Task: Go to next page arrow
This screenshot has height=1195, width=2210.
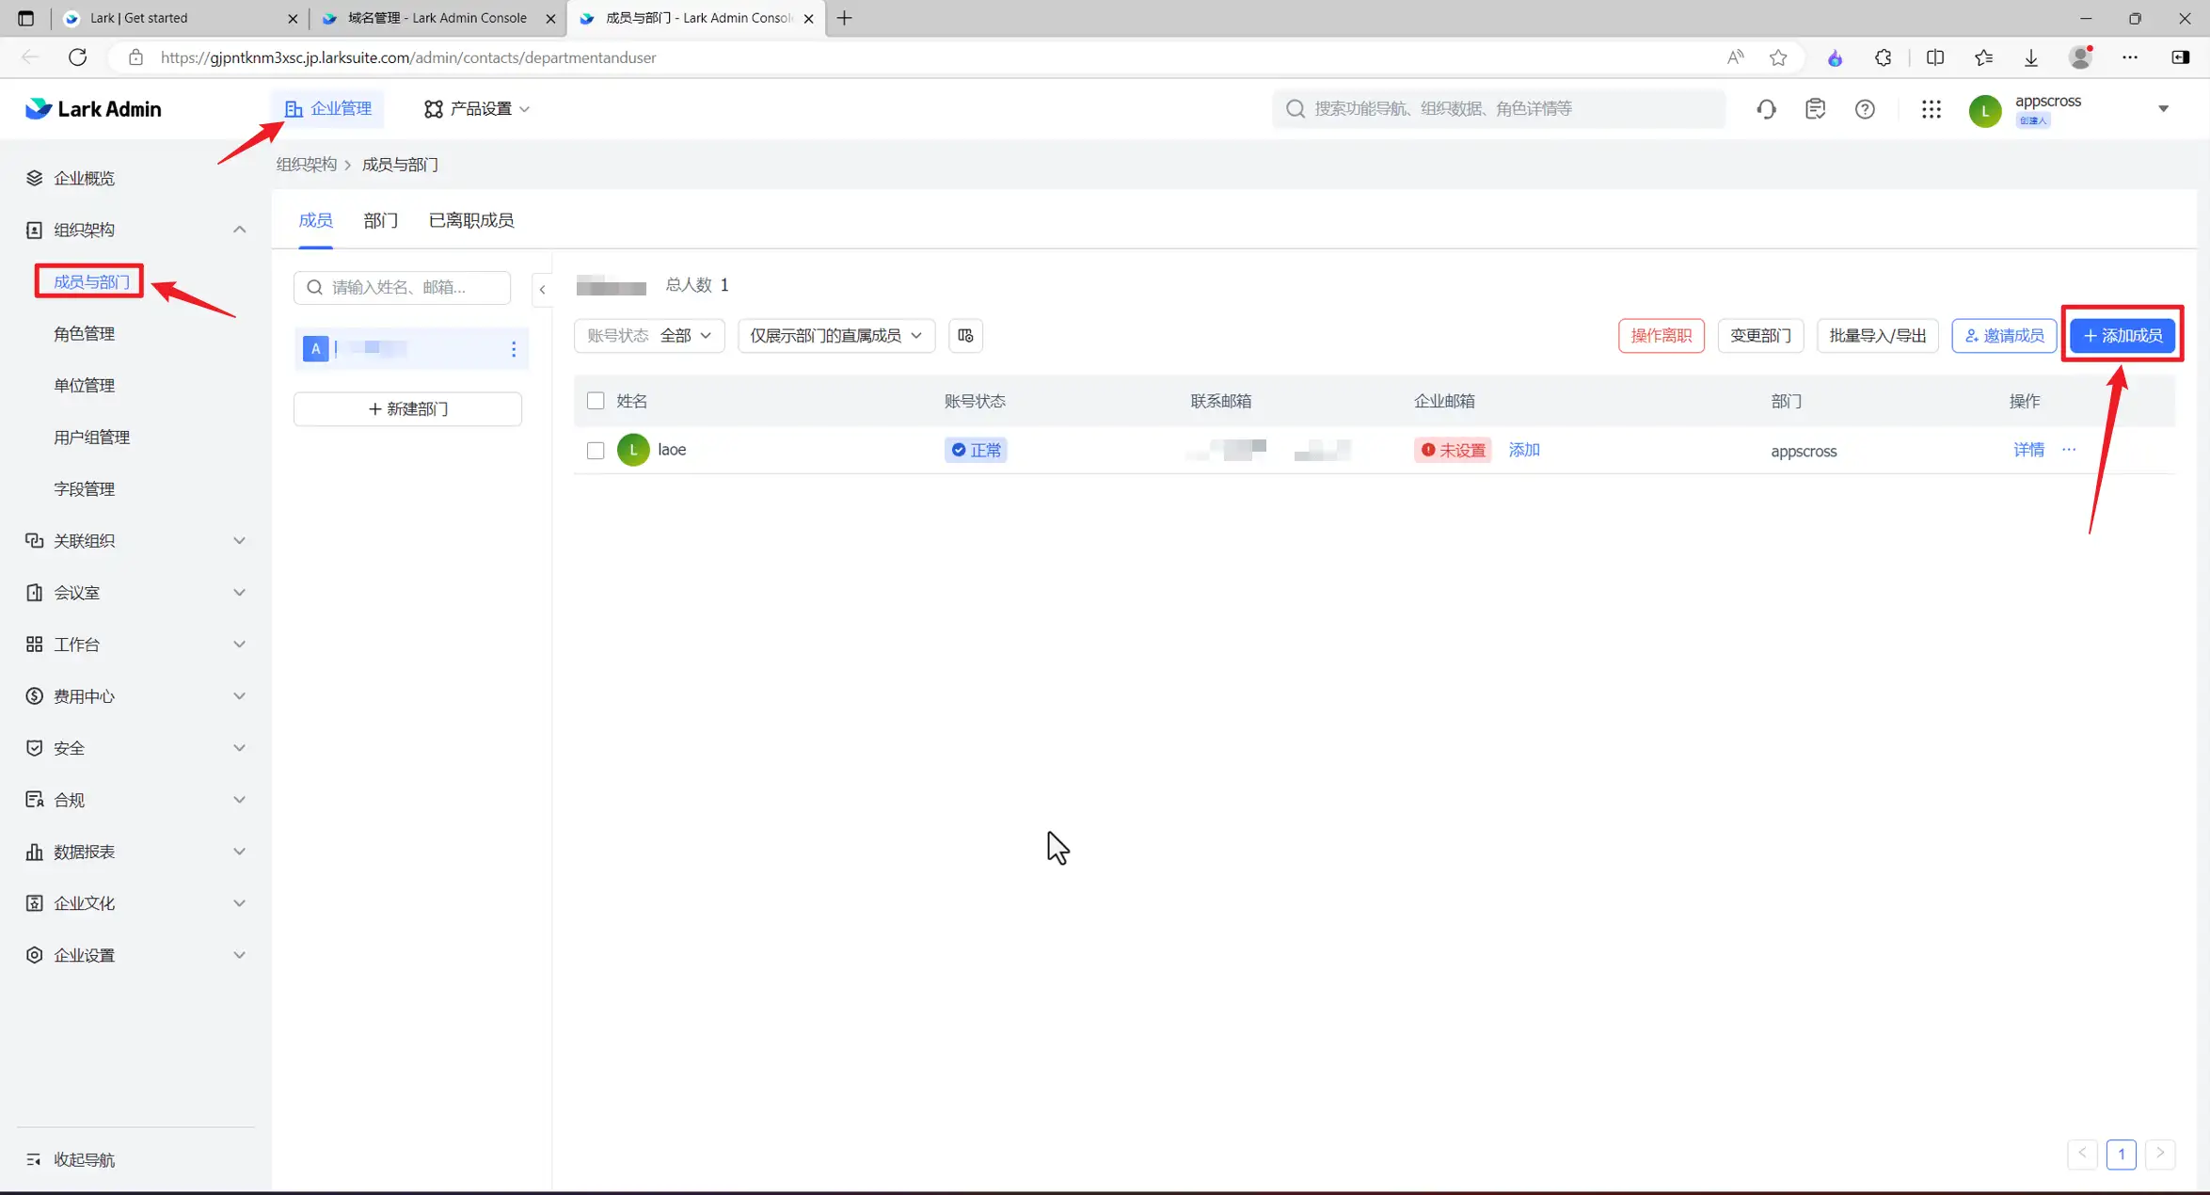Action: (2160, 1154)
